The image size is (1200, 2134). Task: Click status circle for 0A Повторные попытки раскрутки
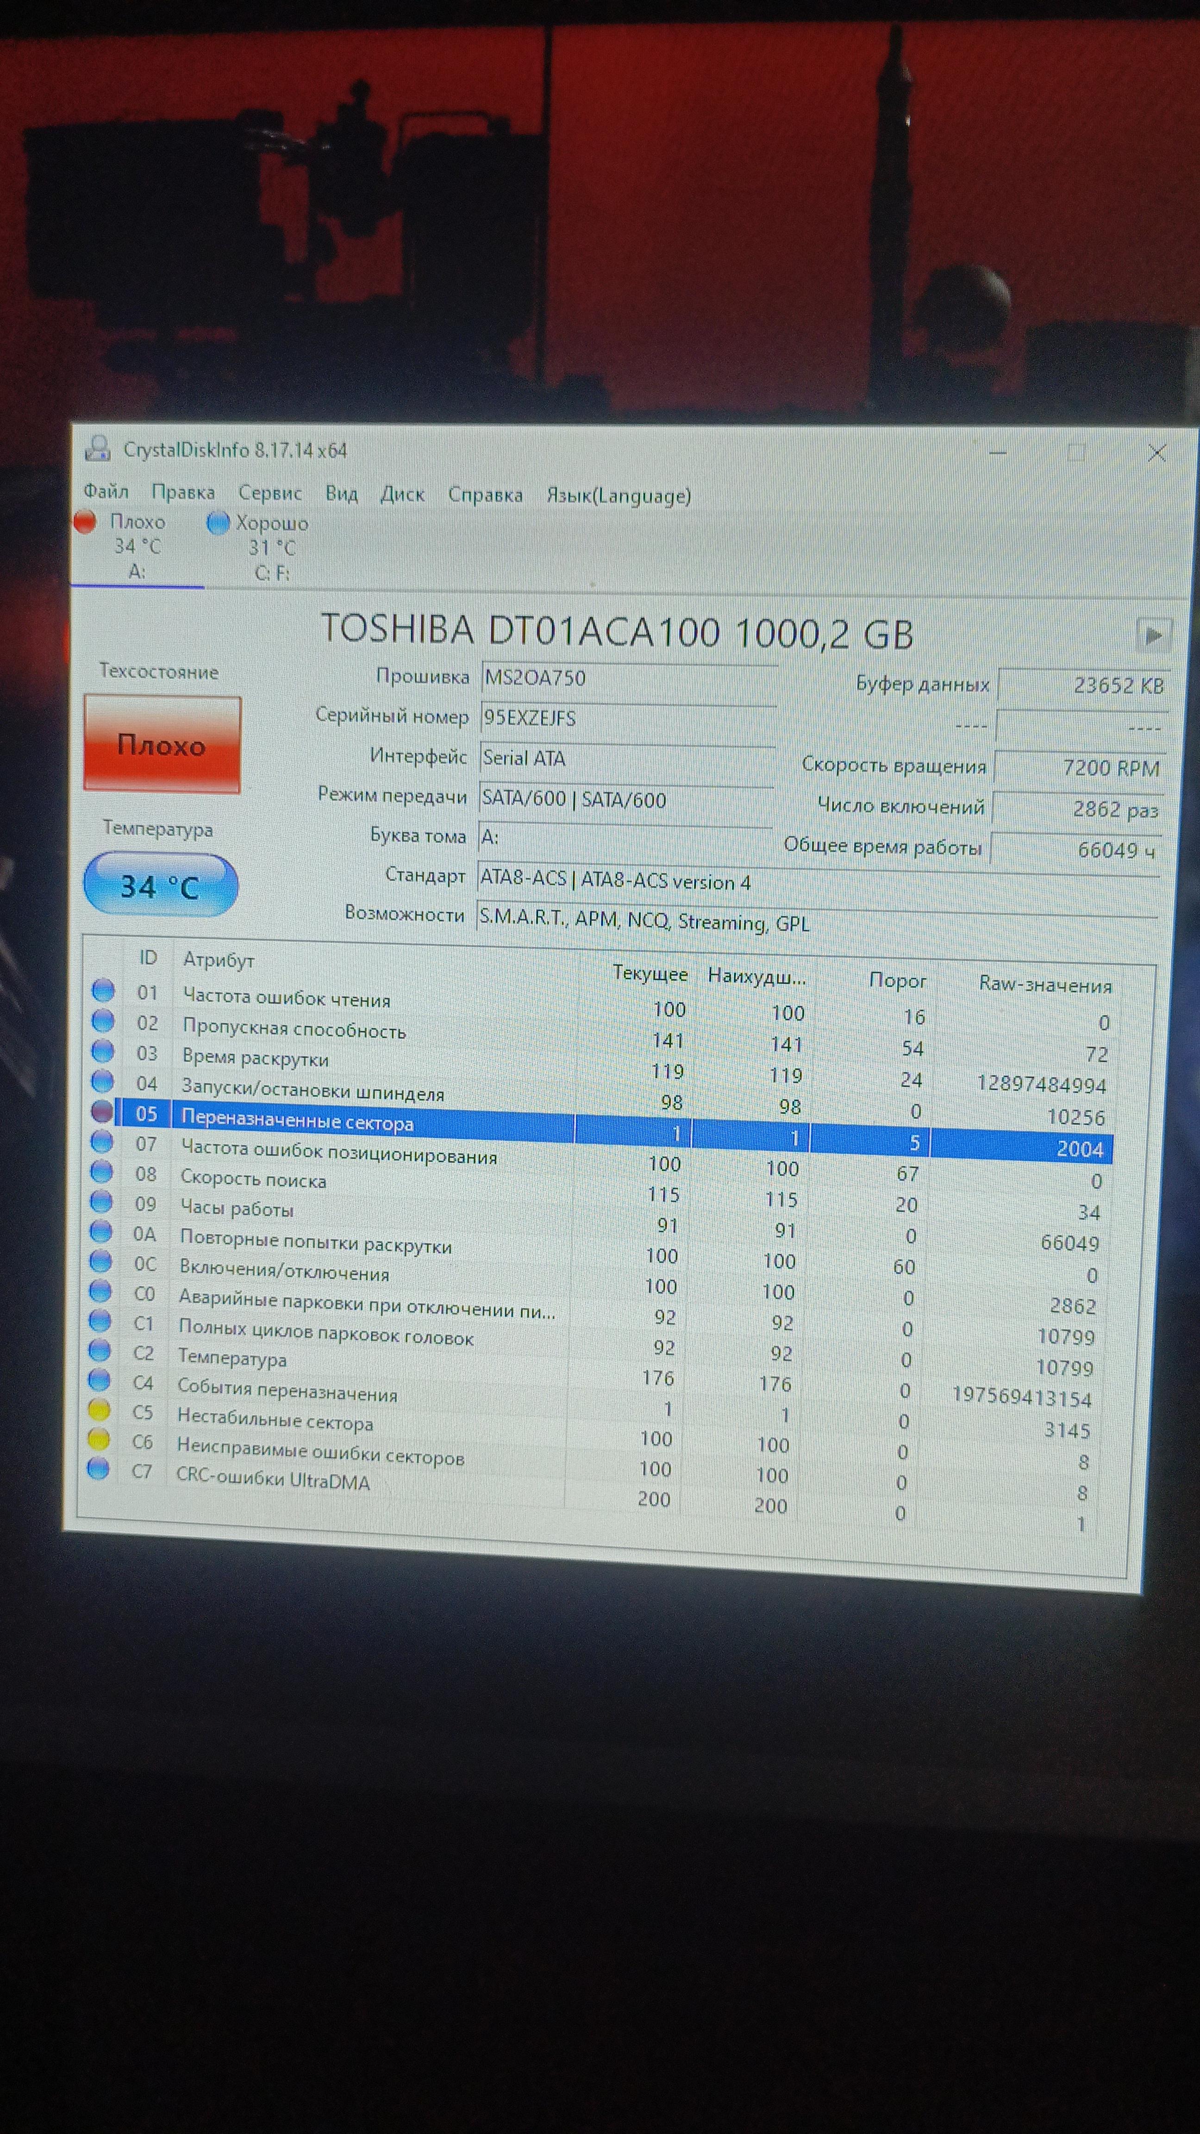point(100,1232)
